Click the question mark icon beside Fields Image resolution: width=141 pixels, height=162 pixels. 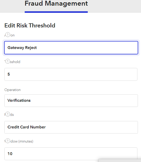[8, 114]
